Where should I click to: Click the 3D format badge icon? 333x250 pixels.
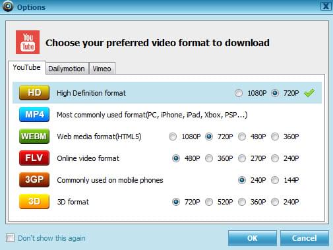(x=34, y=201)
